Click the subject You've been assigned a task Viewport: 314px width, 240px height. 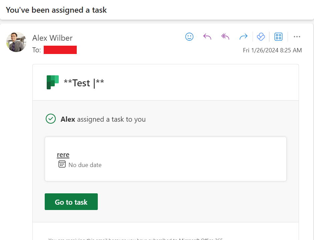(x=56, y=10)
